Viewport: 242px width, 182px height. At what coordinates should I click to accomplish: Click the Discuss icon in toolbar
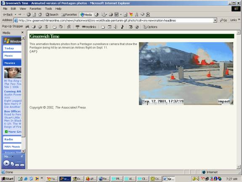(125, 14)
